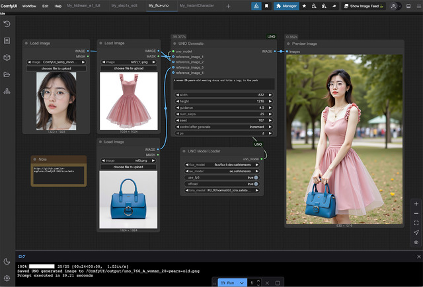Open the lora_model selection combo

[222, 191]
